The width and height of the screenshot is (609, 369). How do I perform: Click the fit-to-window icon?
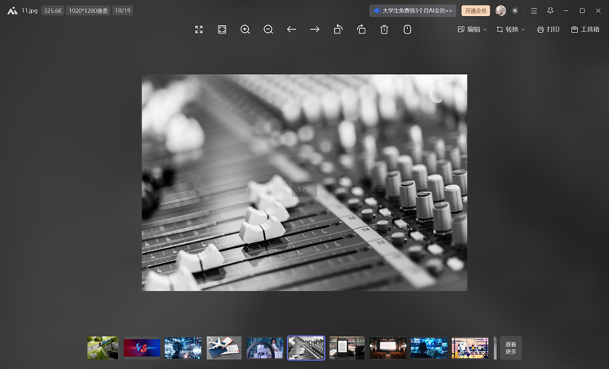pyautogui.click(x=222, y=29)
